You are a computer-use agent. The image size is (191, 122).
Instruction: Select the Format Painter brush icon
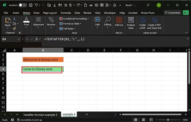[14, 28]
